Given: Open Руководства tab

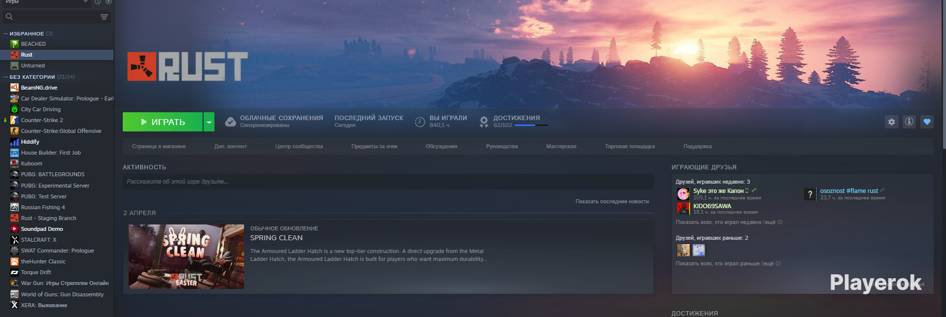Looking at the screenshot, I should pos(502,146).
